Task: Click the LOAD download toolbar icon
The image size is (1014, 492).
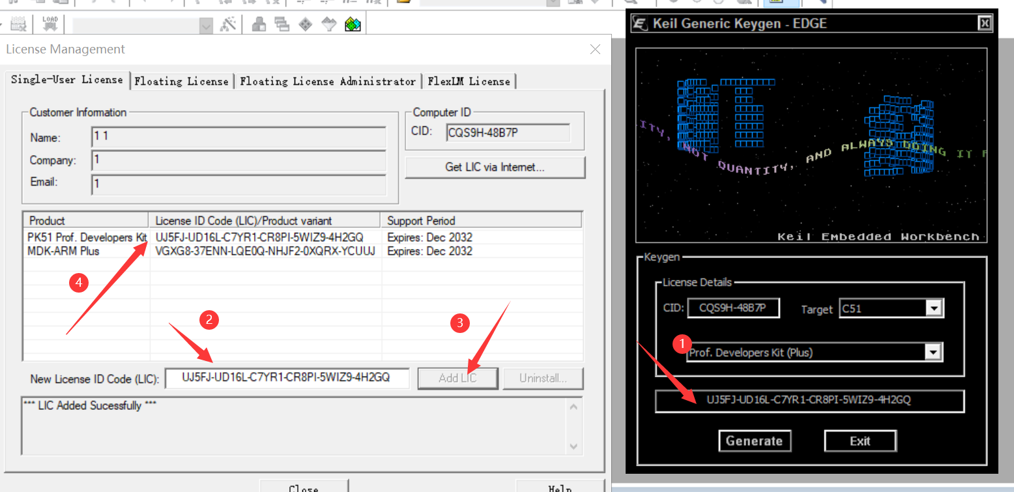Action: point(50,25)
